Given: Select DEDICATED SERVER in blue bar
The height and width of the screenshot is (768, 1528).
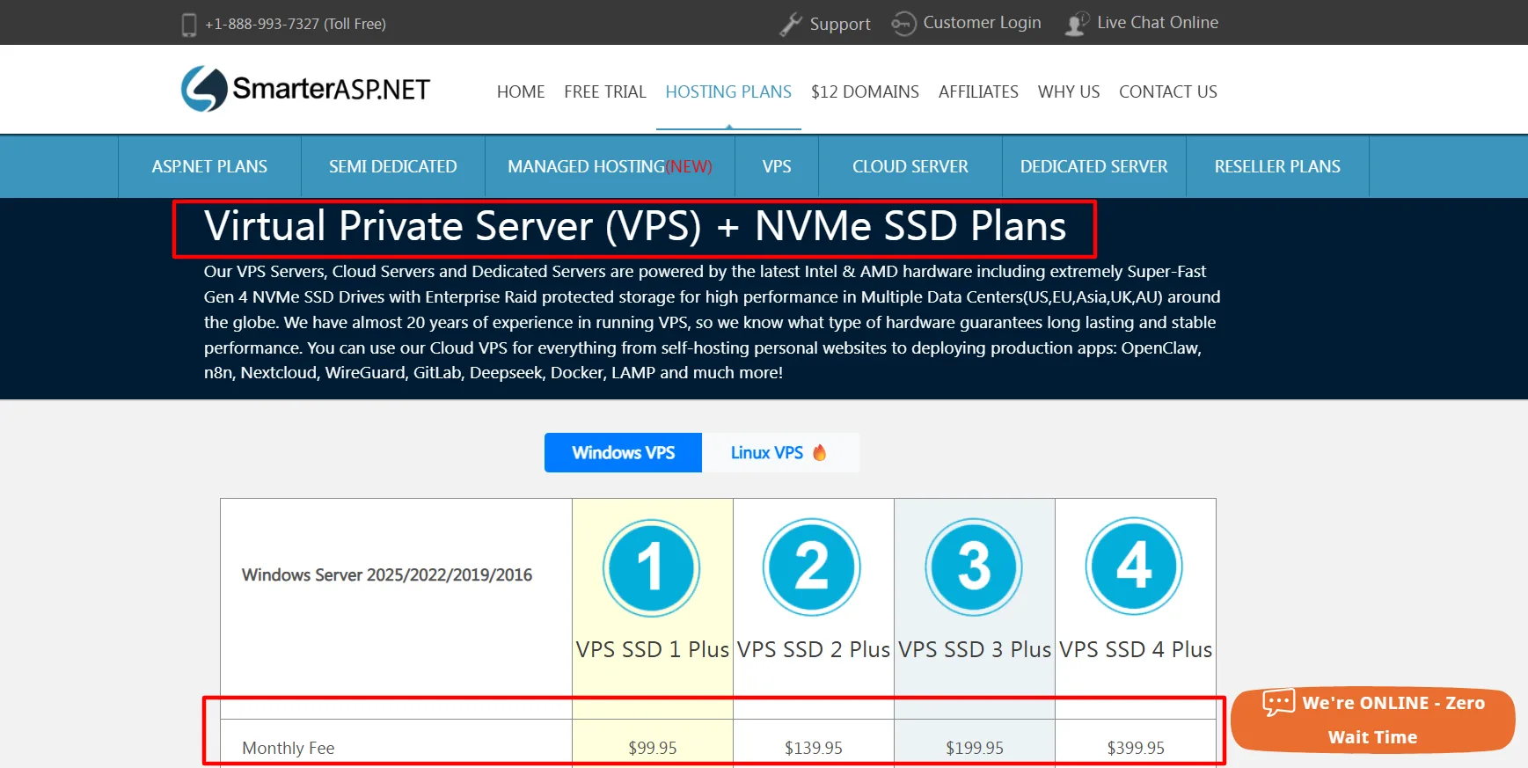Looking at the screenshot, I should (1094, 166).
